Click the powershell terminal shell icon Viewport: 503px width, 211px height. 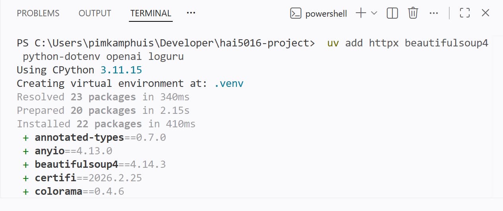(295, 13)
